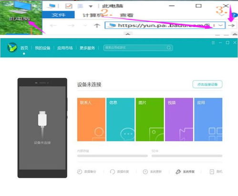Viewport: 238px width, 196px height.
Task: Select the 首页 tab
Action: [24, 48]
